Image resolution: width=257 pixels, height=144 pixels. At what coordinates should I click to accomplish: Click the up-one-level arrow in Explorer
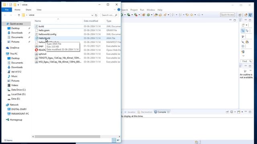tap(19, 15)
